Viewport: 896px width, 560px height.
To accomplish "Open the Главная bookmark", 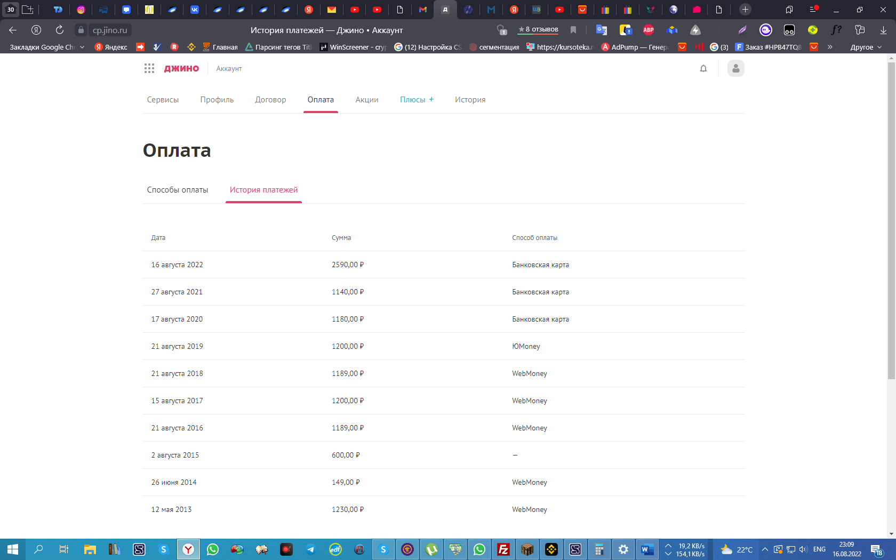I will 220,47.
